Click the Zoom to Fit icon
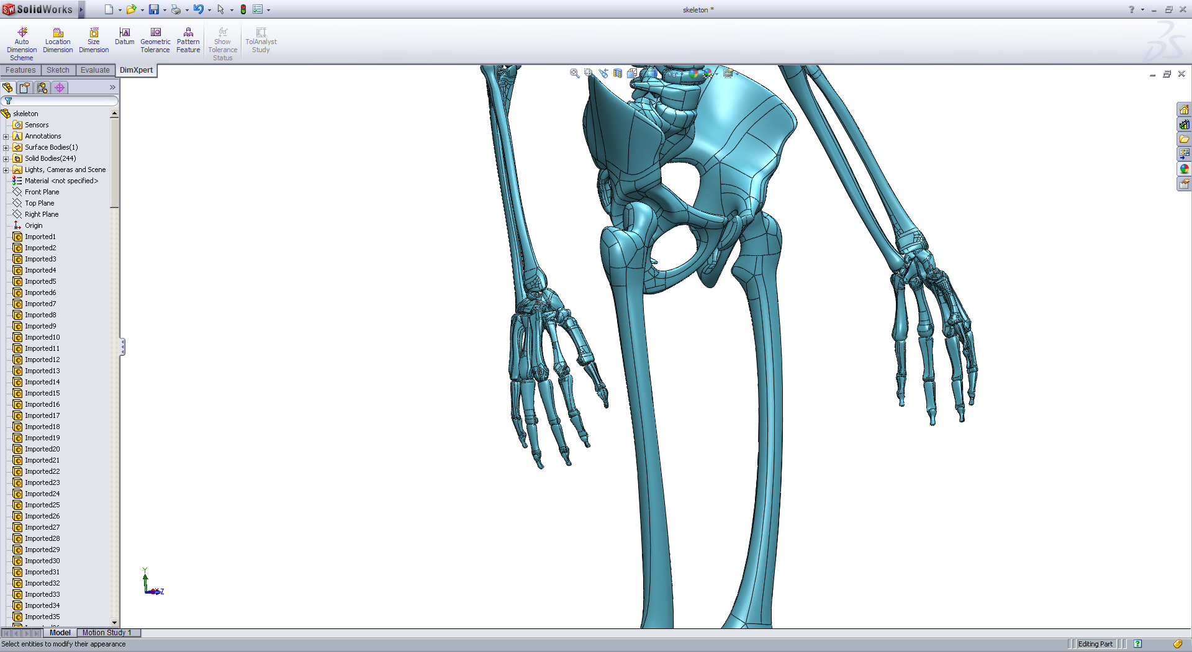This screenshot has height=652, width=1192. (574, 73)
